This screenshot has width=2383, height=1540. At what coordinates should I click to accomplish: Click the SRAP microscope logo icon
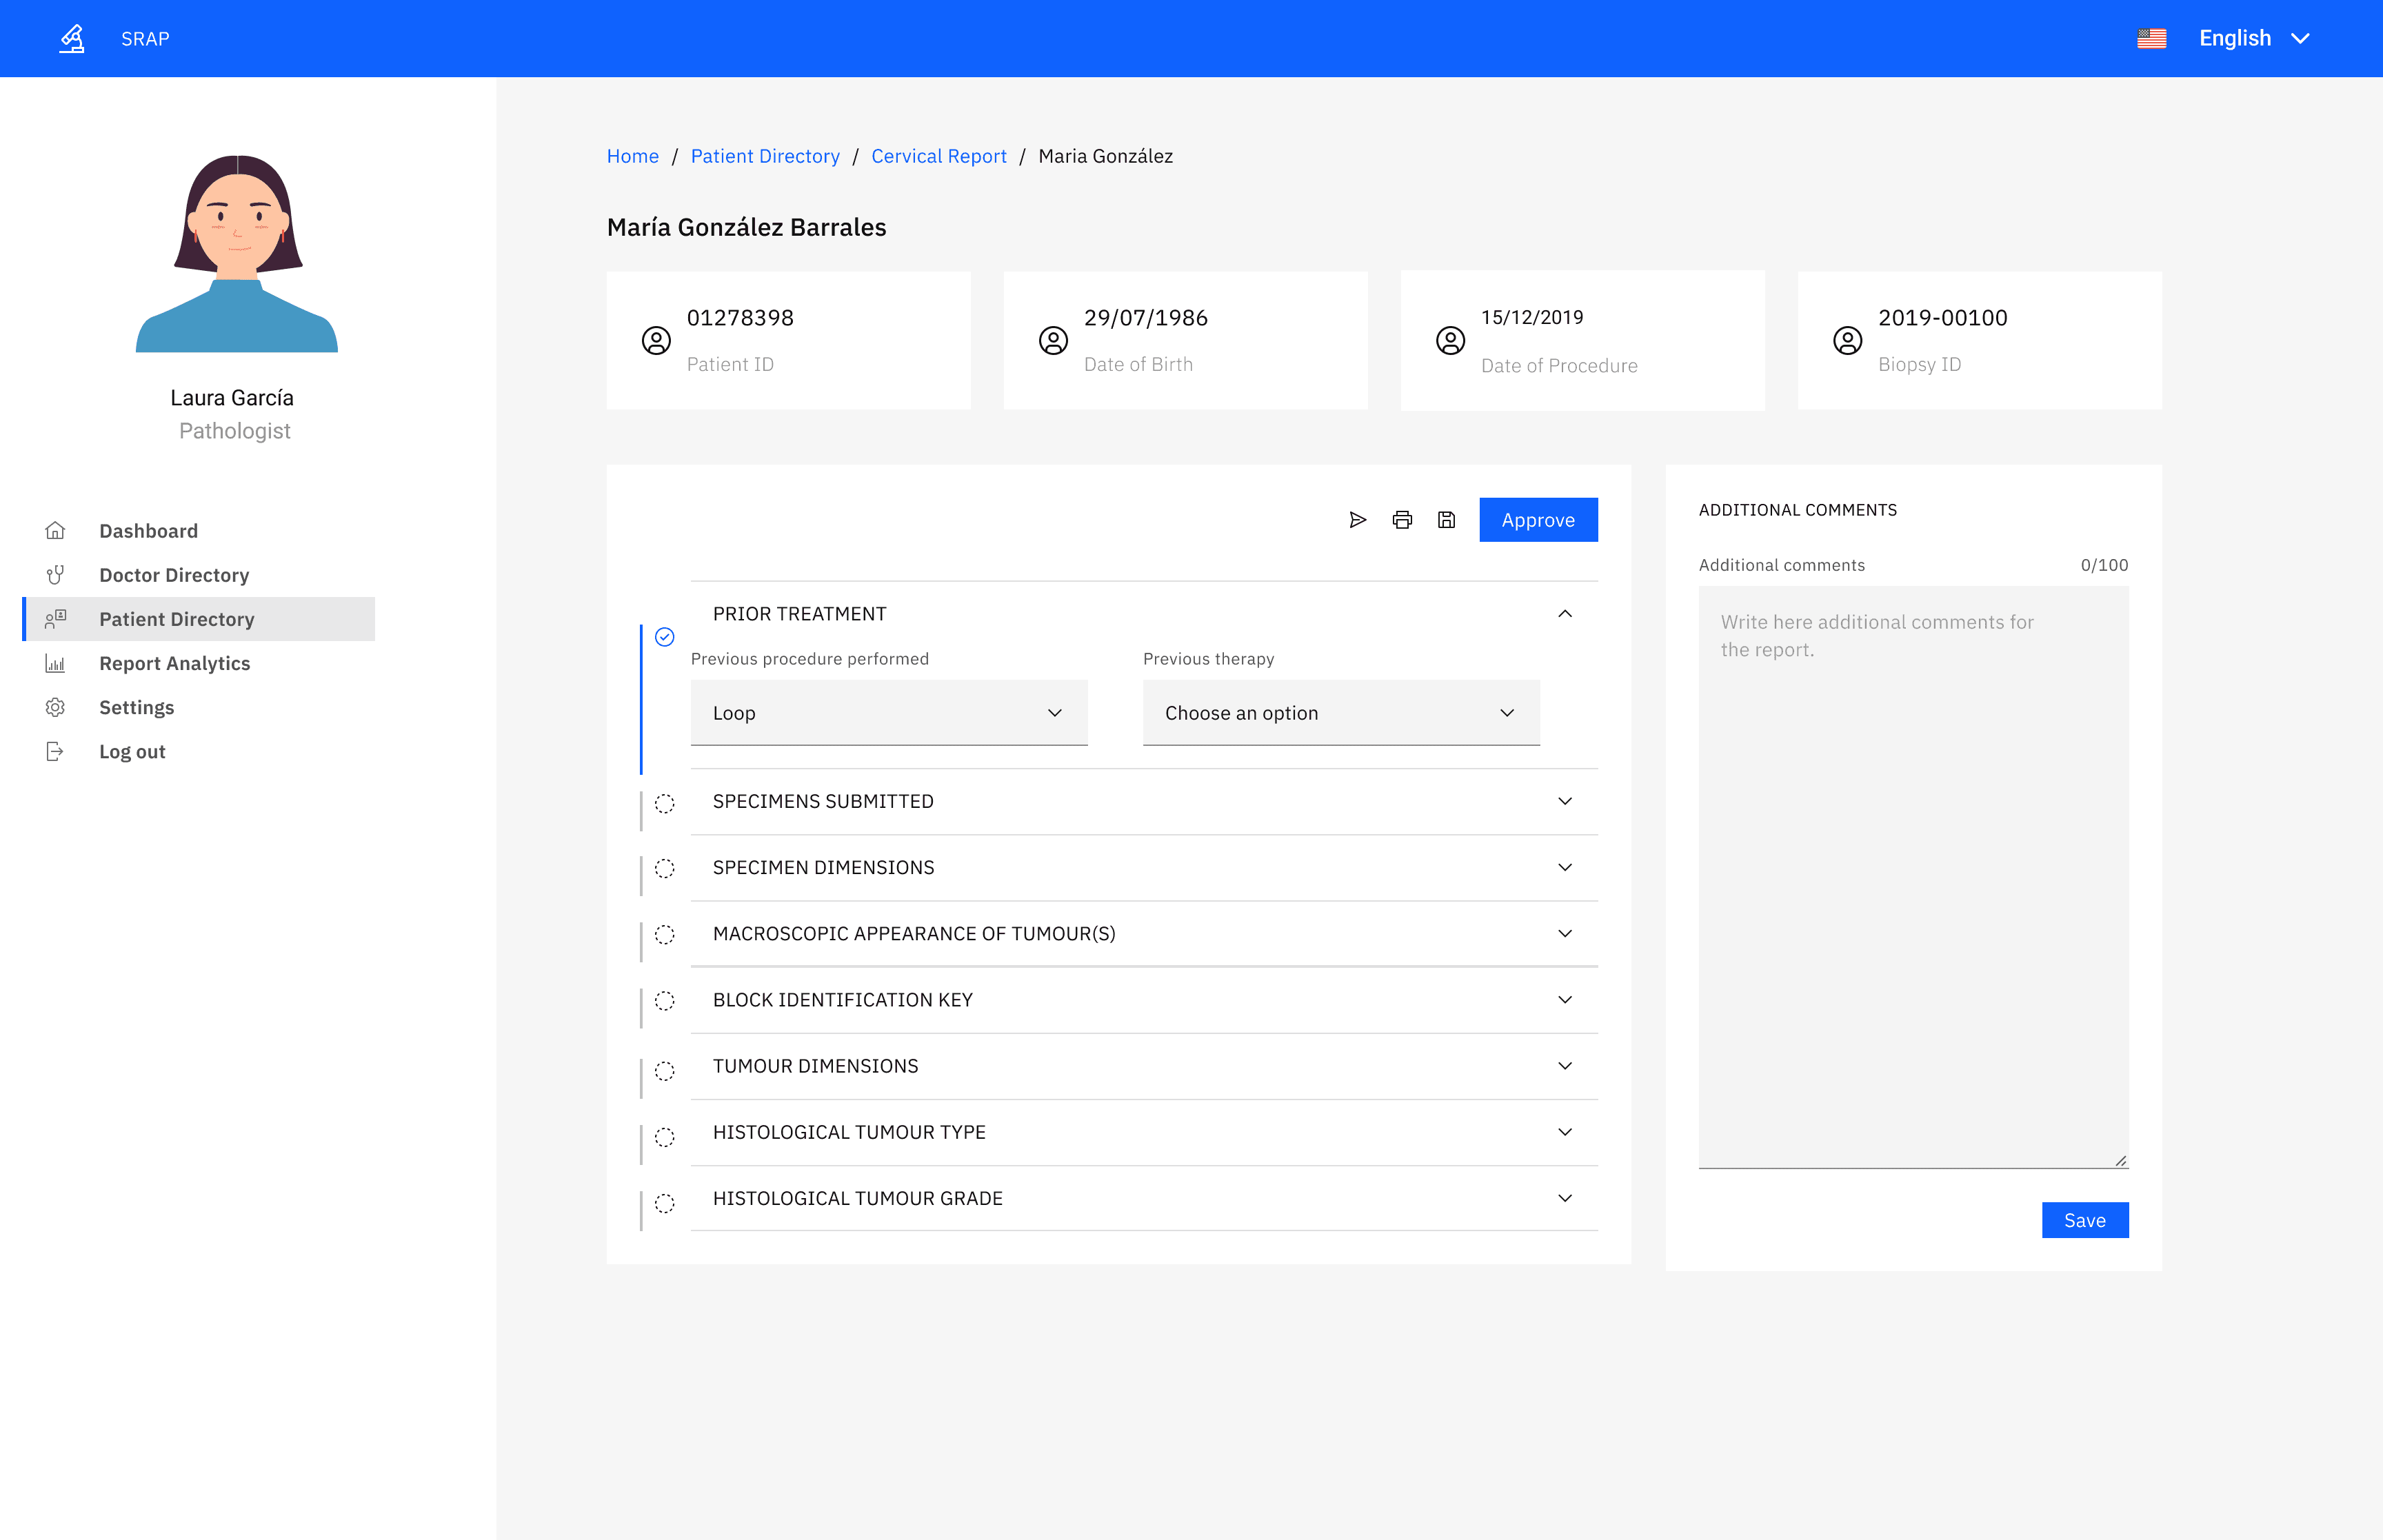point(72,38)
